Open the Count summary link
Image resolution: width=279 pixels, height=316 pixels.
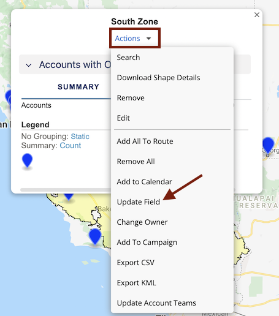point(71,146)
